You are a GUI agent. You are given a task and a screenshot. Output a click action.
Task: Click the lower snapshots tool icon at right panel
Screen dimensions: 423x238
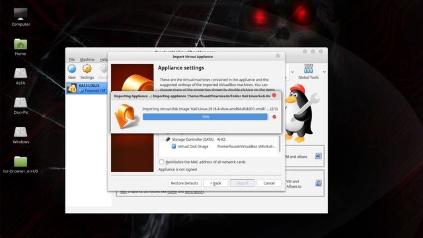pyautogui.click(x=319, y=183)
